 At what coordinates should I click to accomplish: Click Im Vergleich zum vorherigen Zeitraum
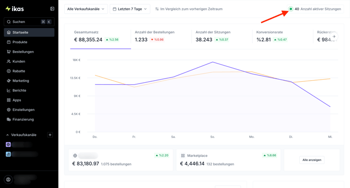point(191,9)
